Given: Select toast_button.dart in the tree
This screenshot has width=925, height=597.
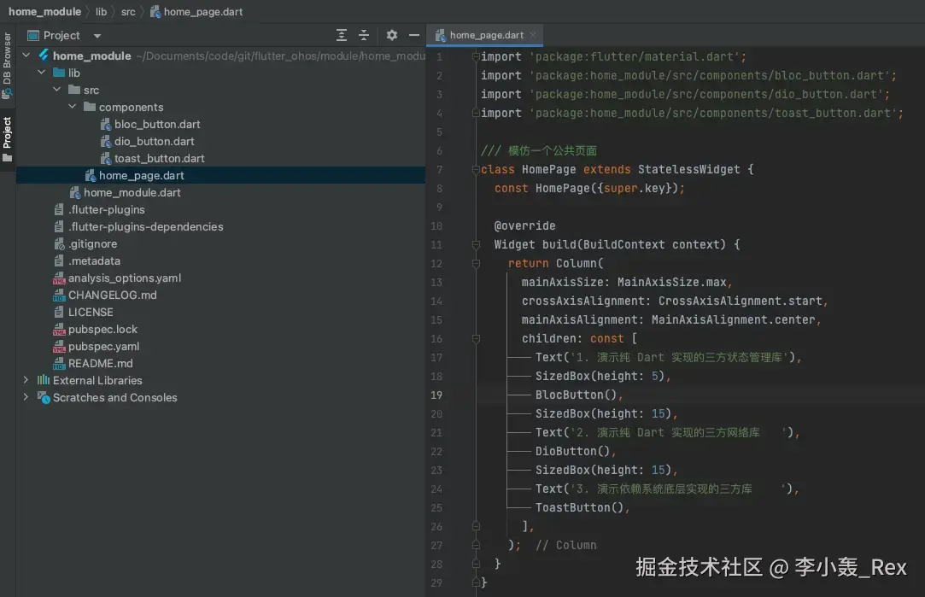Looking at the screenshot, I should pyautogui.click(x=159, y=159).
